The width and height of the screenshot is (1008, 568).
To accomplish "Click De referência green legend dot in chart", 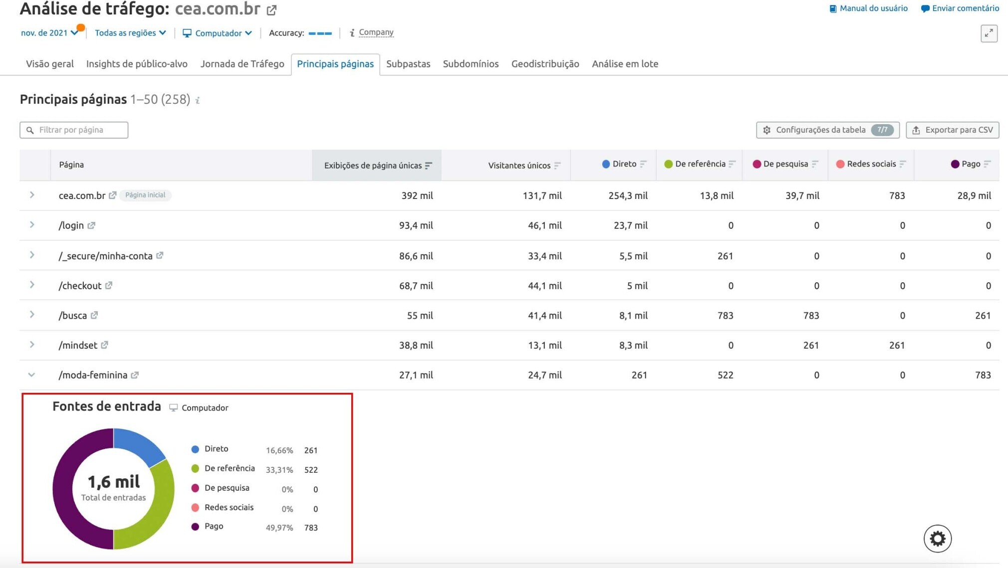I will [195, 469].
